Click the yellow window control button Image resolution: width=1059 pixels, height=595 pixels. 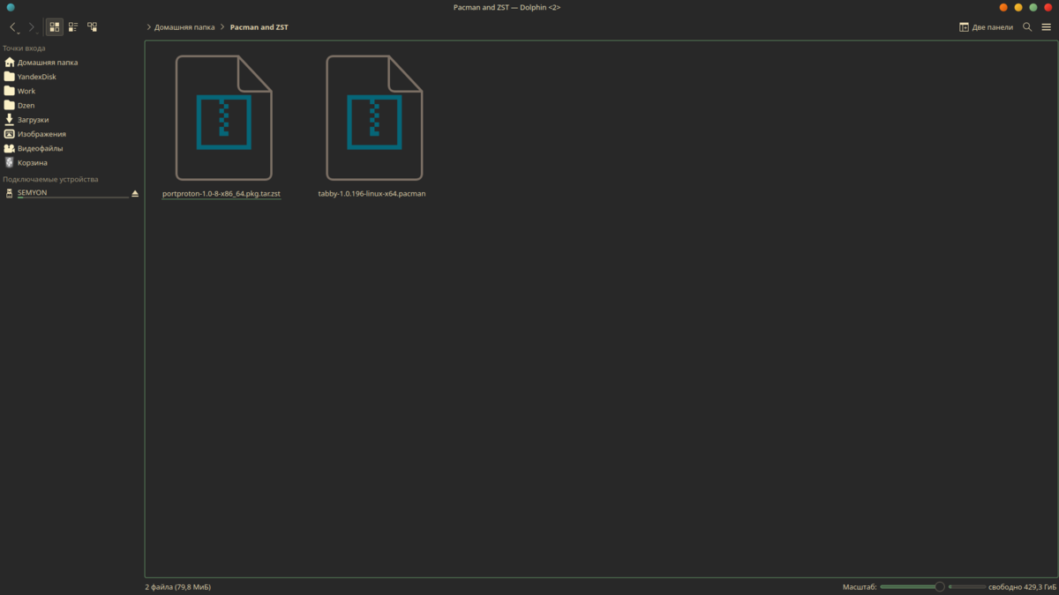[1018, 7]
